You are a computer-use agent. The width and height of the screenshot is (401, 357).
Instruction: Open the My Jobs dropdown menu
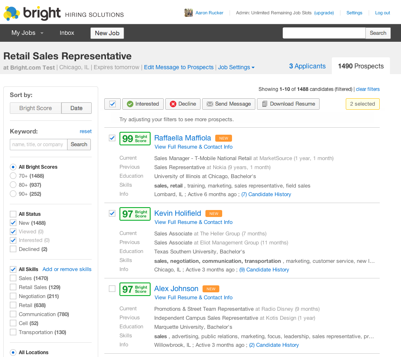[x=27, y=33]
